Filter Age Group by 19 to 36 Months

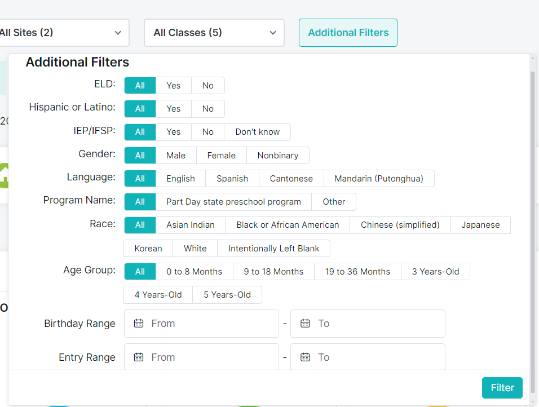[x=357, y=272]
